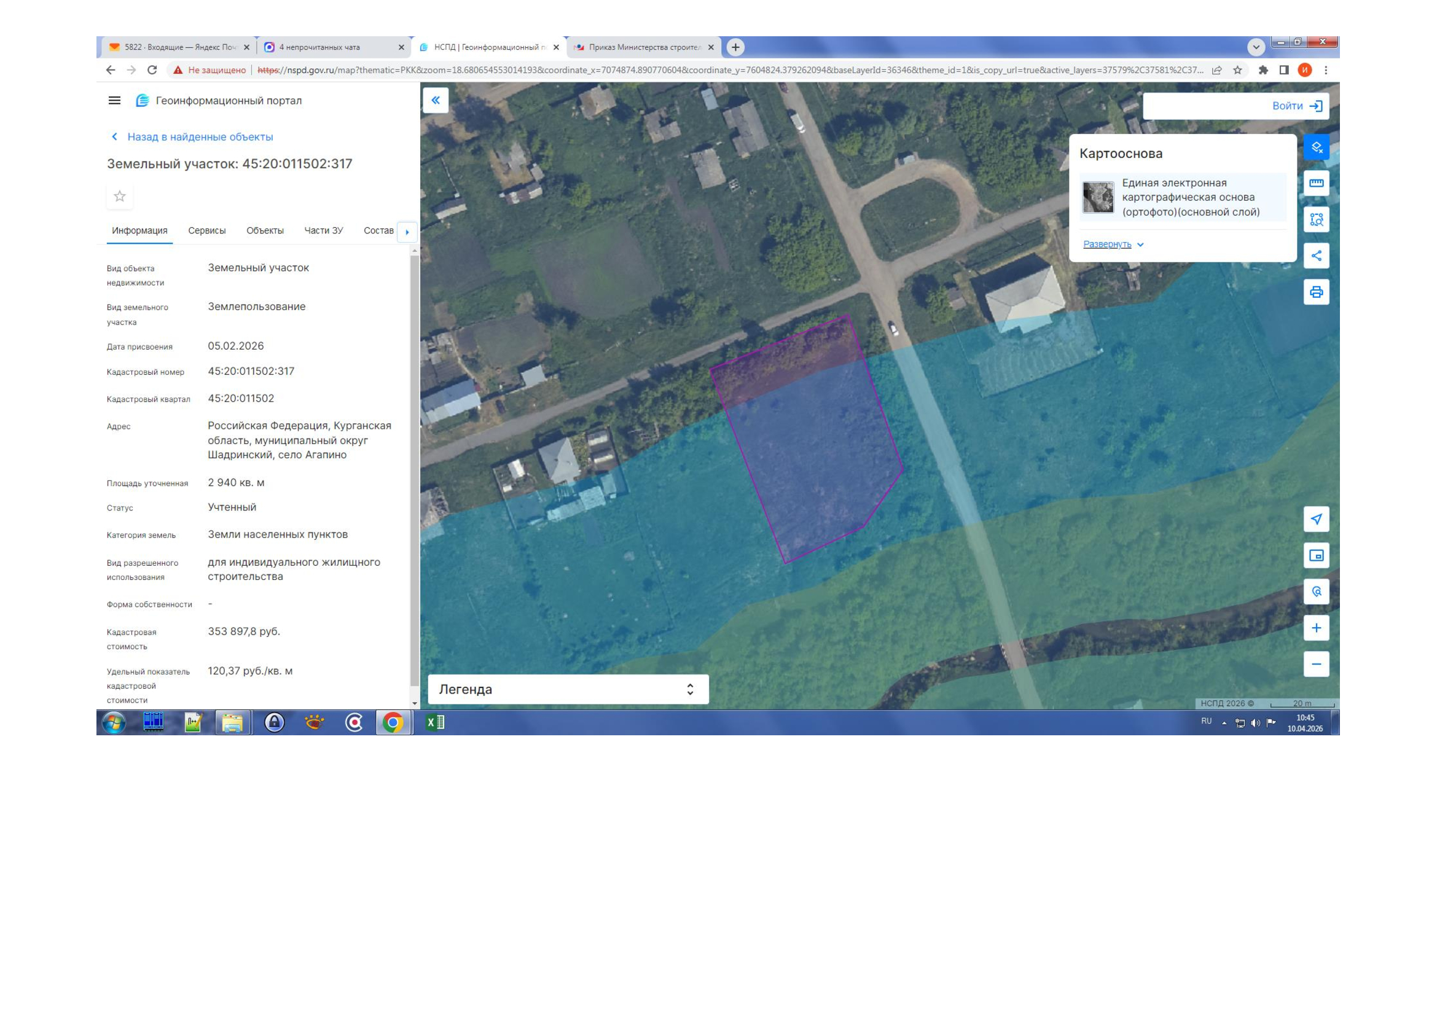Activate the locate-me arrow icon
Image resolution: width=1437 pixels, height=1016 pixels.
tap(1315, 519)
